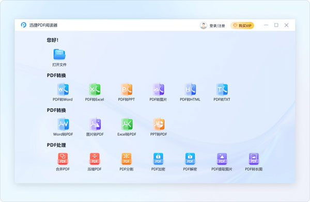
Task: Select the PDF解密 unlock icon
Action: click(190, 159)
